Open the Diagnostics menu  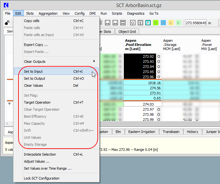[136, 13]
